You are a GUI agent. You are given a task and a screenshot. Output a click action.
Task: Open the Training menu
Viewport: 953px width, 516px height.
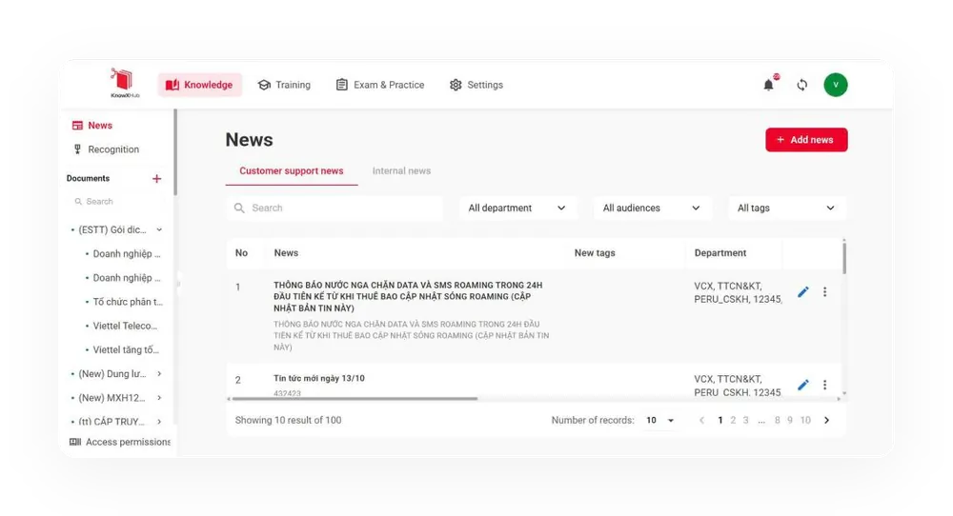(284, 85)
